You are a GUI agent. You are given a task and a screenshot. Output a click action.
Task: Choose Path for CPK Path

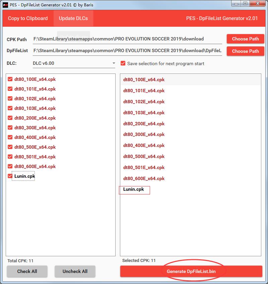coord(245,39)
